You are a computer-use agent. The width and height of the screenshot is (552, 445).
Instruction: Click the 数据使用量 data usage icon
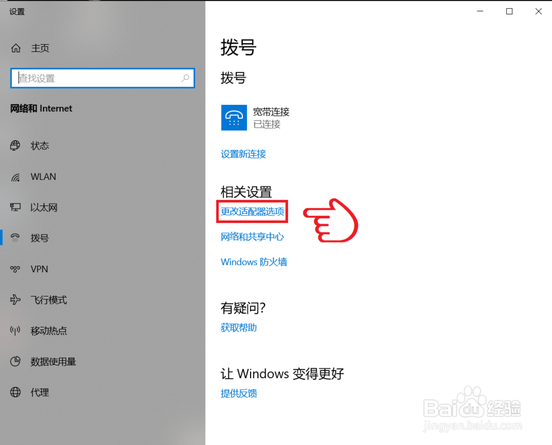point(15,362)
